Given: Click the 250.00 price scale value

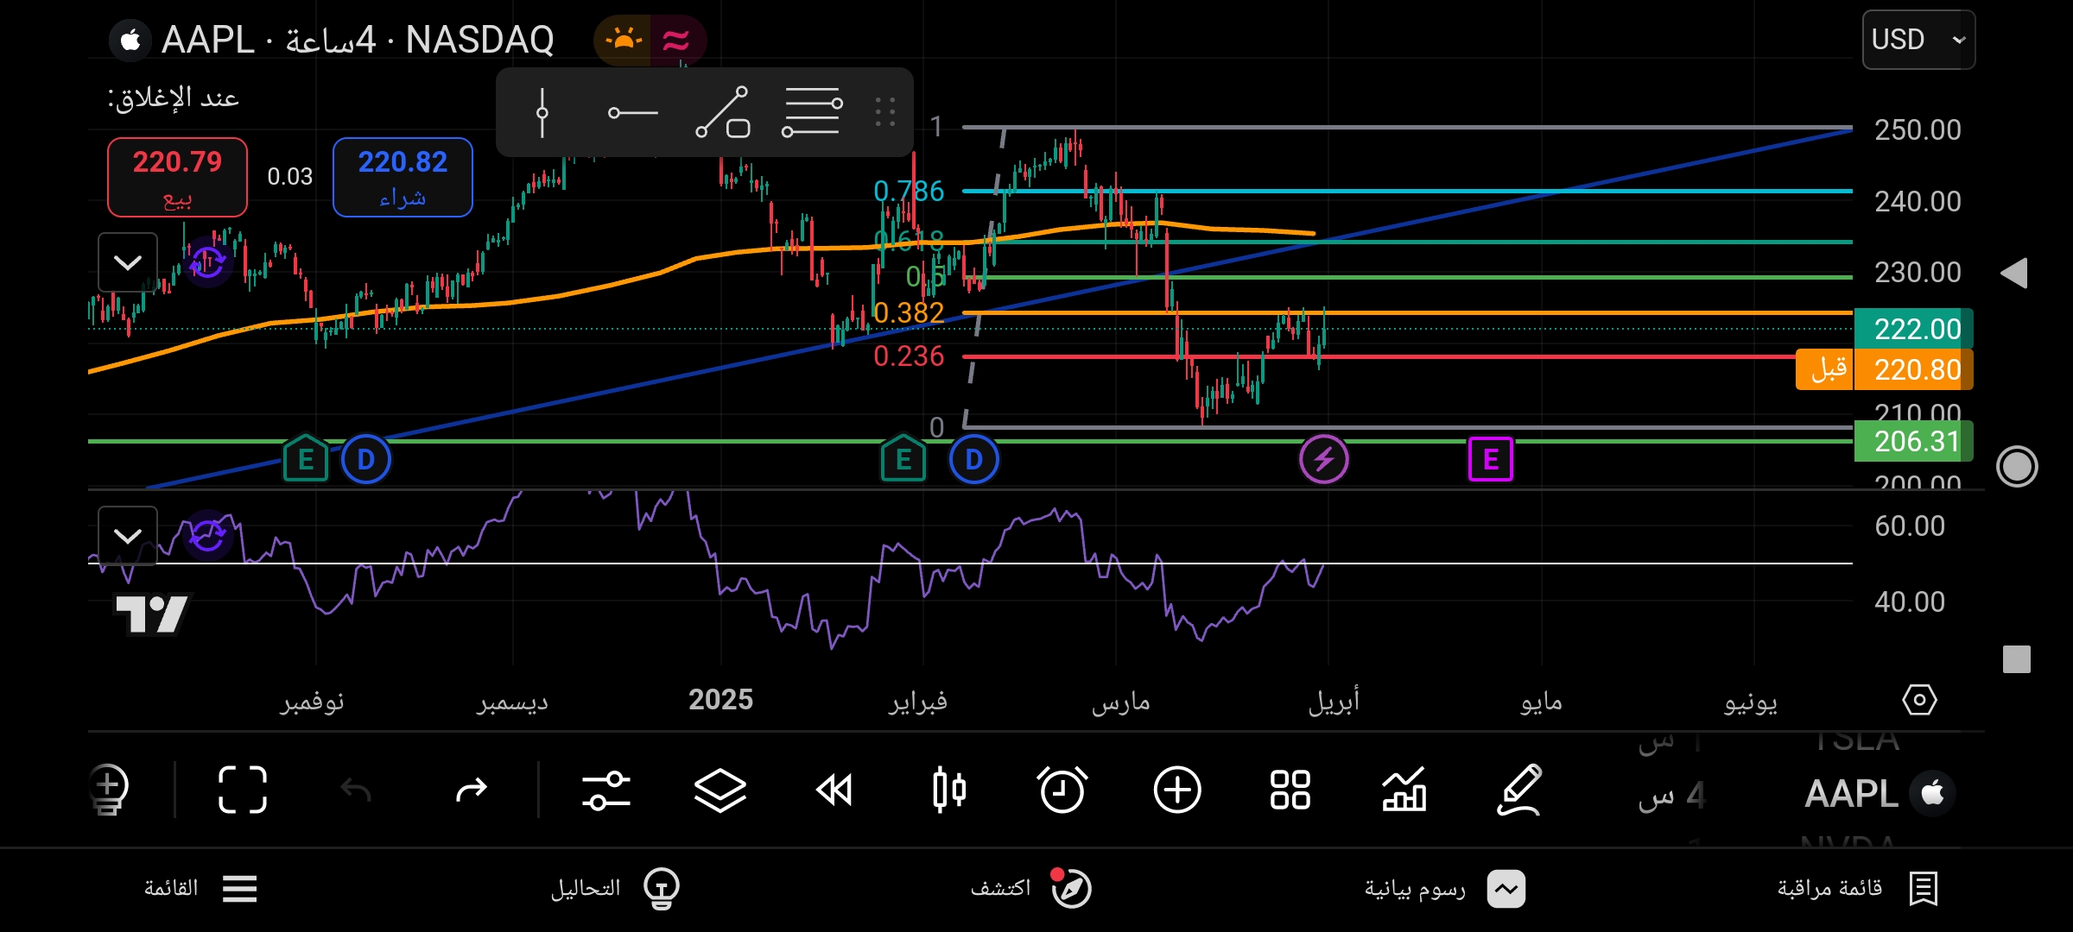Looking at the screenshot, I should 1918,129.
